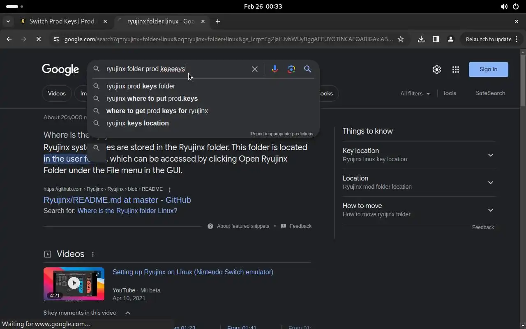The image size is (526, 329).
Task: Submit query with the blue magnifier icon
Action: [307, 69]
